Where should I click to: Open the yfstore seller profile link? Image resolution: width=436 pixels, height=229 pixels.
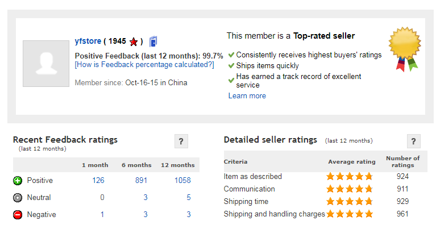88,41
